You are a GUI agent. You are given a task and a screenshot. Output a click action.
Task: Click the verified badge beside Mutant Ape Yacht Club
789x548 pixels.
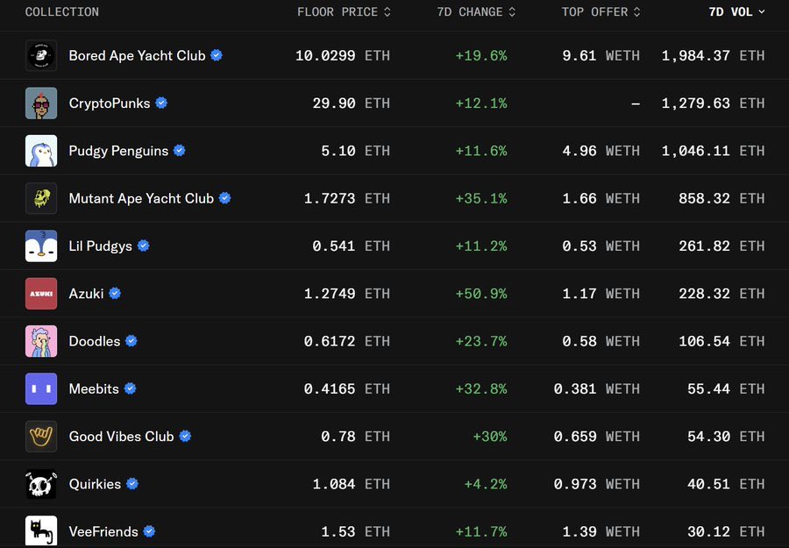click(x=225, y=198)
